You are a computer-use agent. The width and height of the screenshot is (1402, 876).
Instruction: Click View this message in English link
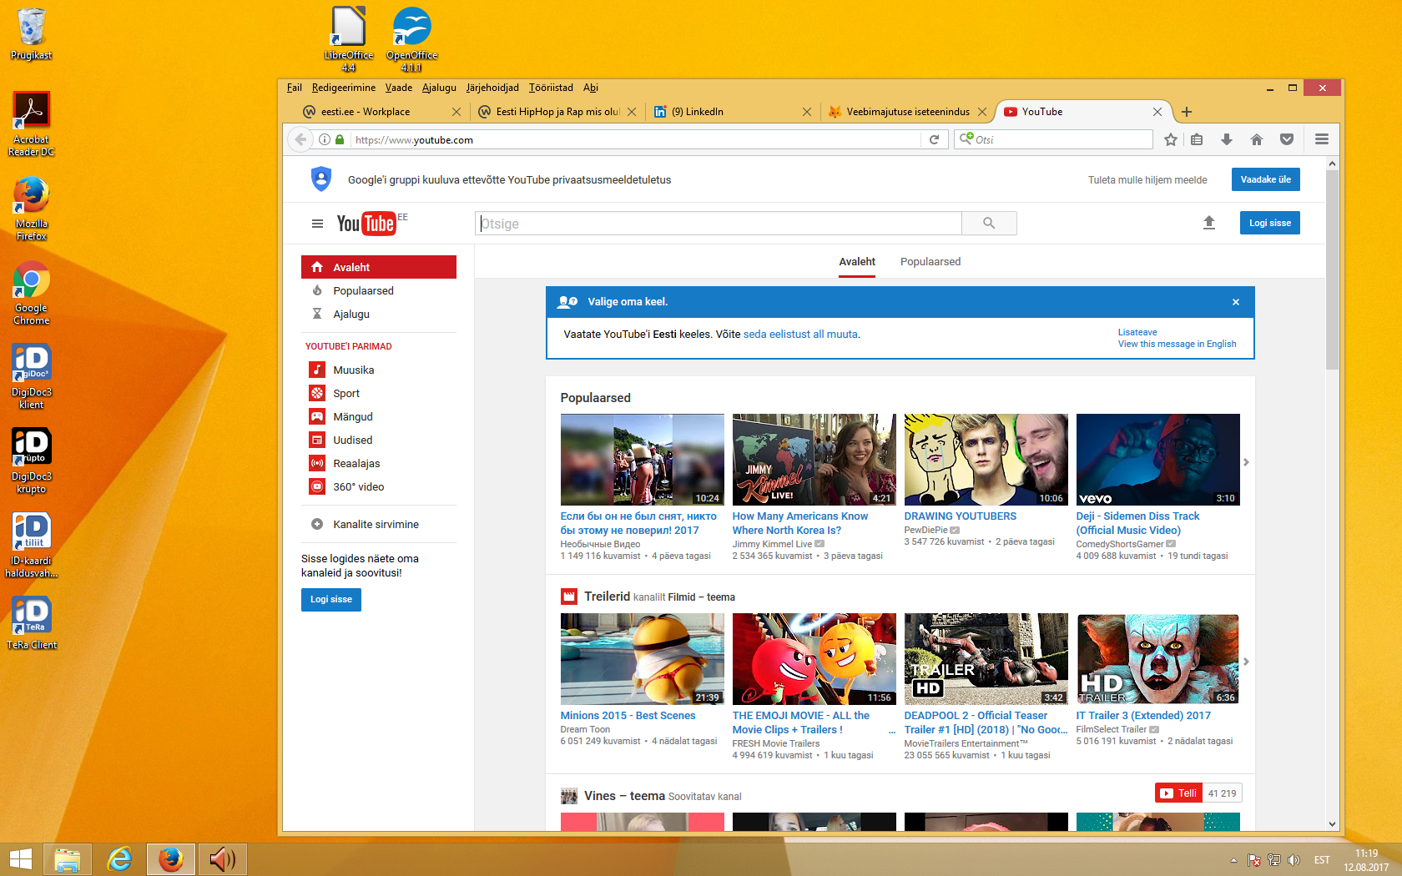[x=1177, y=344]
